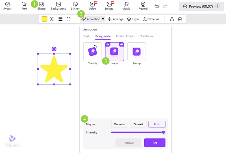Switch to the Motion Effects tab
226x153 pixels.
pyautogui.click(x=125, y=36)
